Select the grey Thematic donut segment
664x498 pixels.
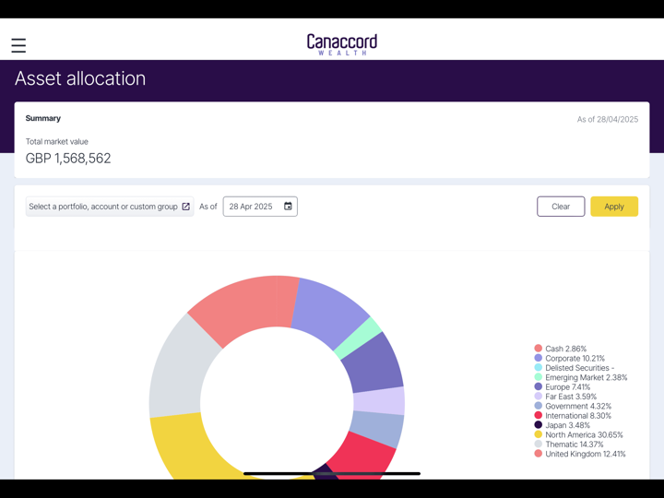coord(175,369)
